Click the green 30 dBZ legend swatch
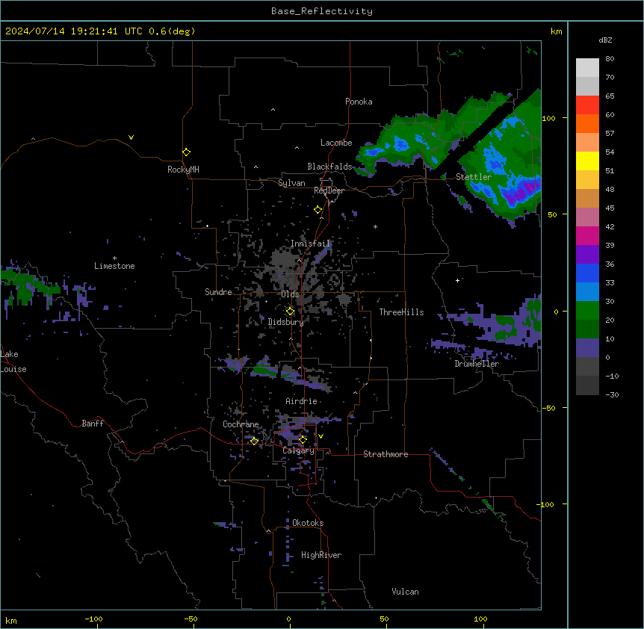 [x=587, y=311]
